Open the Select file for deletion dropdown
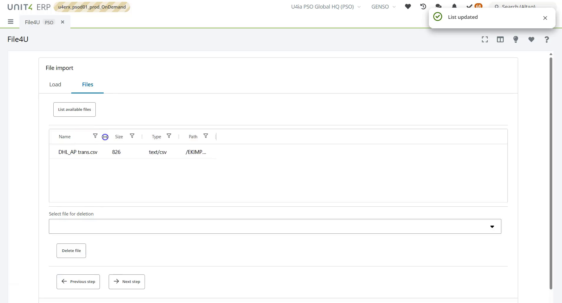The height and width of the screenshot is (303, 562). [492, 226]
